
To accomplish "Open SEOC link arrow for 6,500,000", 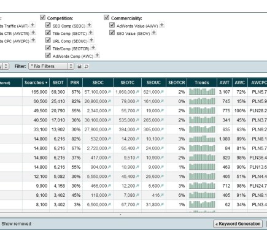I will click(109, 205).
